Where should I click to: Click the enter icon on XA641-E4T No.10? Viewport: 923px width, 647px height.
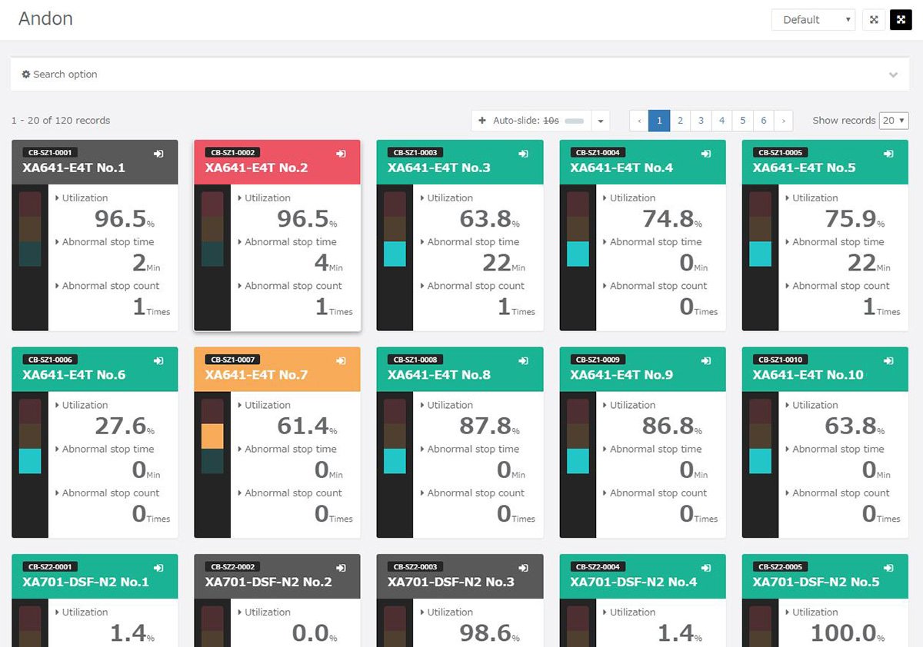(888, 360)
